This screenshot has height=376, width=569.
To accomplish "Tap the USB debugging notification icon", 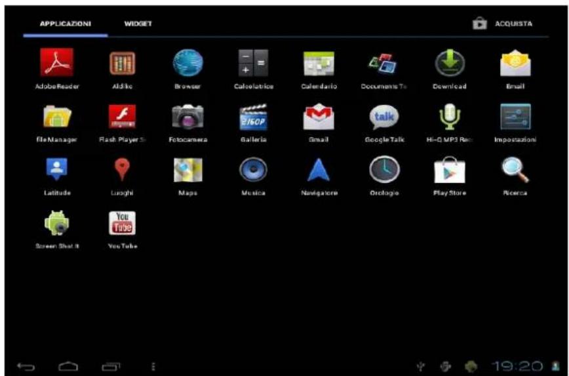I will coord(446,366).
